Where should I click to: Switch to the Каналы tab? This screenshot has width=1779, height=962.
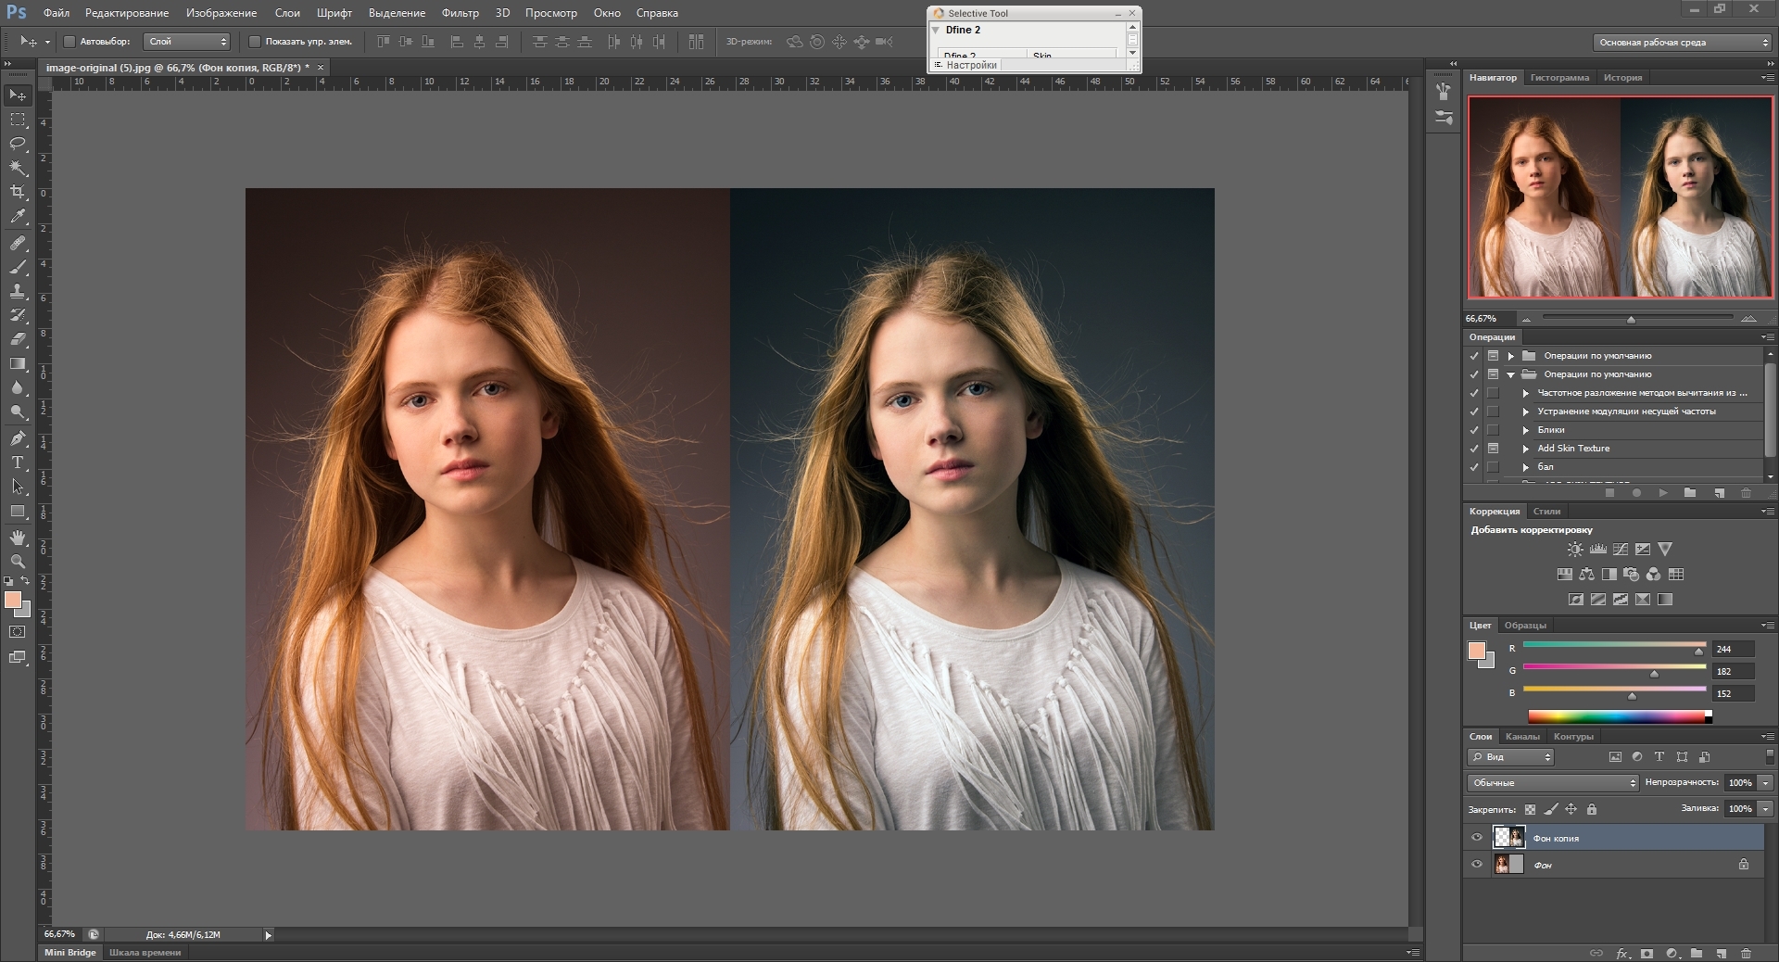[1522, 737]
